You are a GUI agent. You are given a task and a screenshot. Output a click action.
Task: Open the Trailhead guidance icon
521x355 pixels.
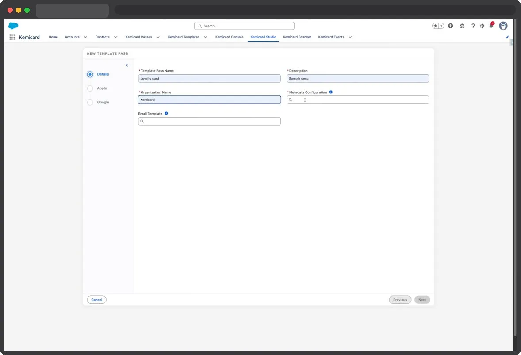pyautogui.click(x=462, y=26)
